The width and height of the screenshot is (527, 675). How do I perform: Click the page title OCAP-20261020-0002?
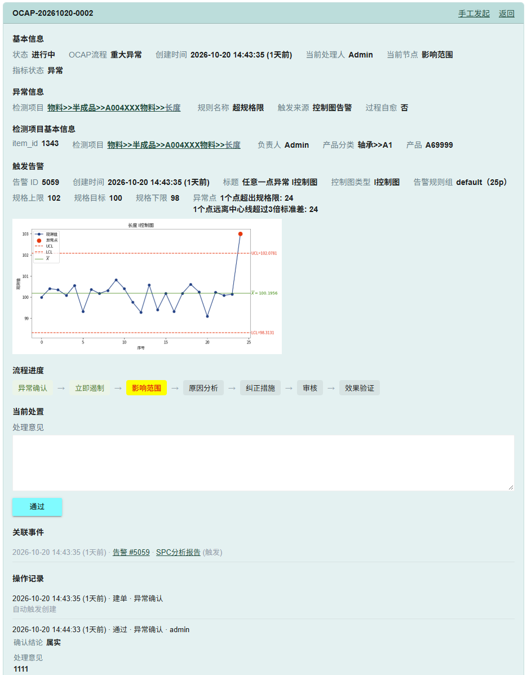(53, 14)
